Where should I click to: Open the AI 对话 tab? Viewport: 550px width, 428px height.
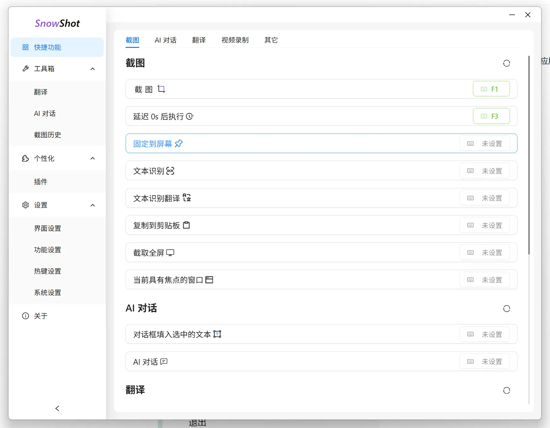[165, 40]
